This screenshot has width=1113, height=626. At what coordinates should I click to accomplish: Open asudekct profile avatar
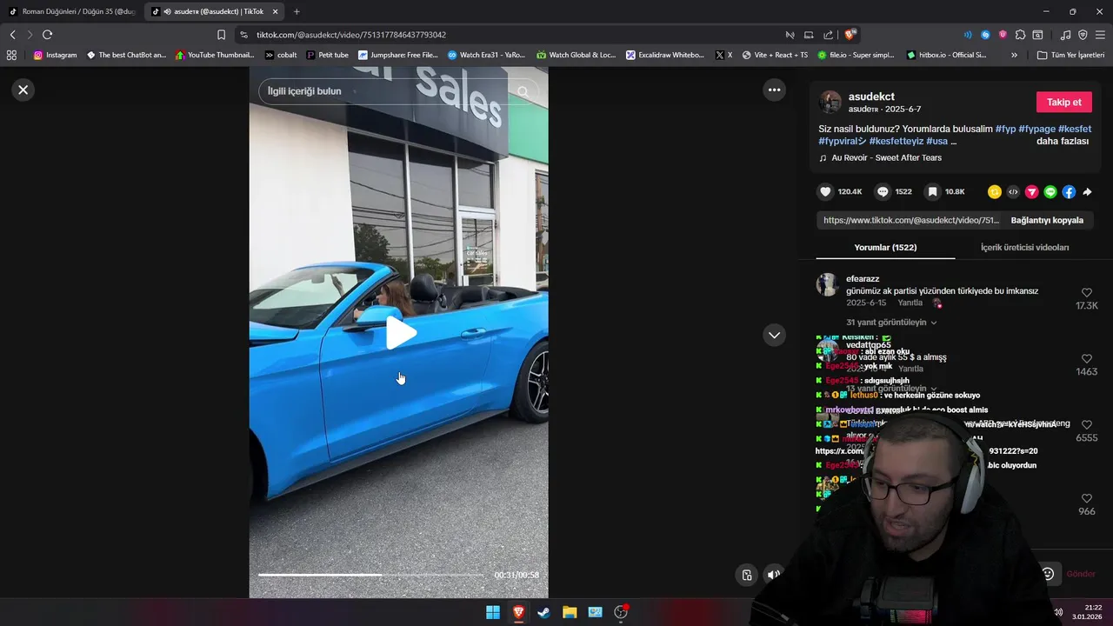click(830, 102)
